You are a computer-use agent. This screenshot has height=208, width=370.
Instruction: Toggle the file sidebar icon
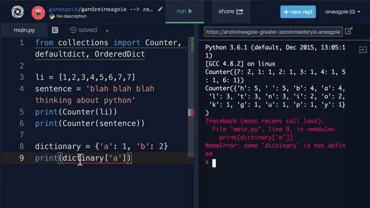55,30
